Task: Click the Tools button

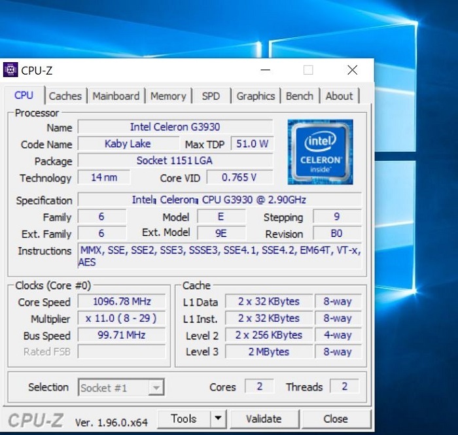Action: pos(184,419)
